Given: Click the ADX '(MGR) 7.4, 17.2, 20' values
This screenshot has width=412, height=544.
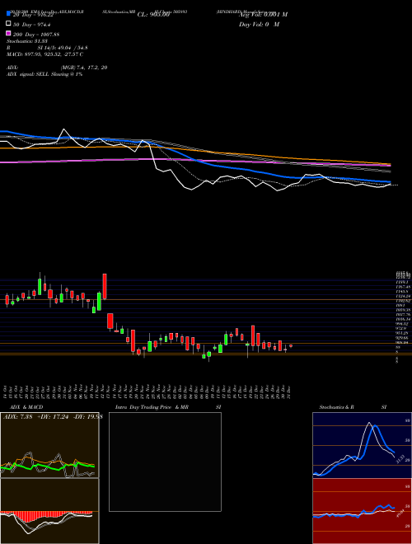Looking at the screenshot, I should coord(83,68).
